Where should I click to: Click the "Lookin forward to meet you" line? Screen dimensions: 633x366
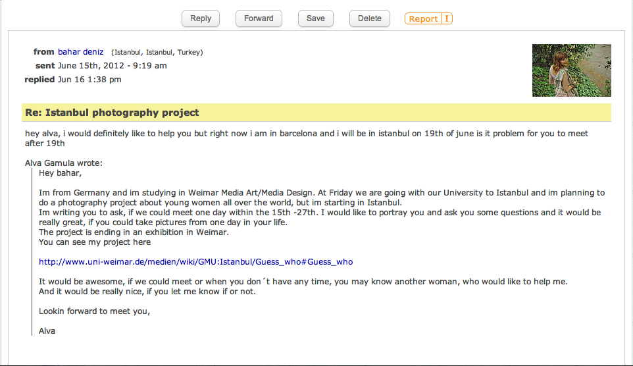click(94, 311)
